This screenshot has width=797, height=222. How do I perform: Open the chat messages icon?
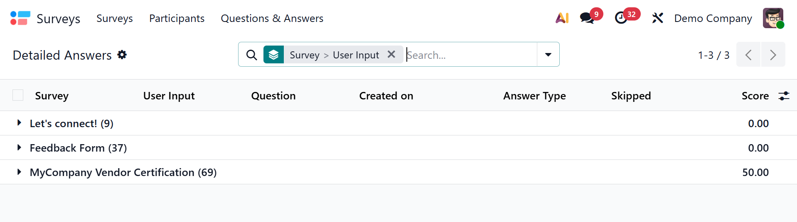(x=587, y=18)
